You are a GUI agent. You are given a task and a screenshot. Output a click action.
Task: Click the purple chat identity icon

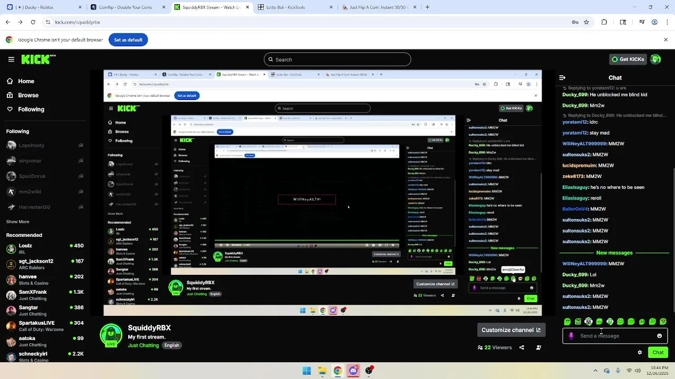pyautogui.click(x=571, y=336)
